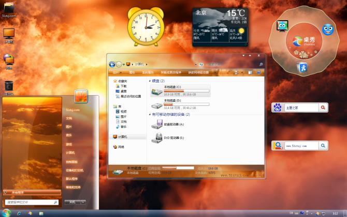Open 控制面板 from the Start menu
Viewport: 347px width, 217px height.
[71, 162]
